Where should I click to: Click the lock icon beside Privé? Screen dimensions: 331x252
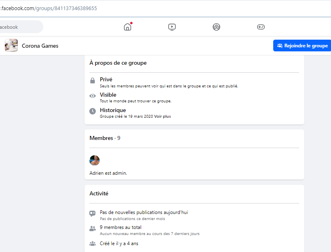point(93,80)
